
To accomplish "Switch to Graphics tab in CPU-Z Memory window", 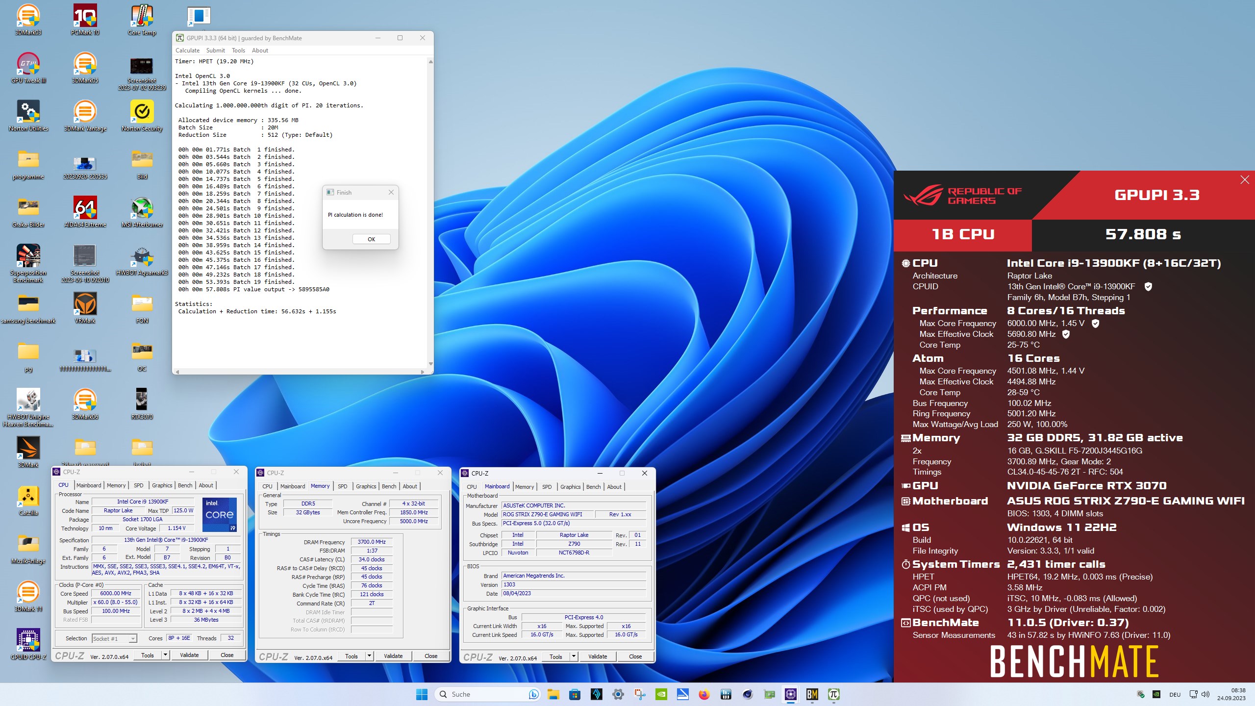I will 366,486.
